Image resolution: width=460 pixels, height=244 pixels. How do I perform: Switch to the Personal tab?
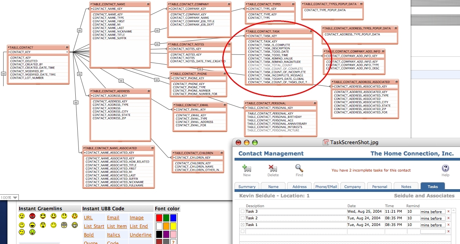pos(379,186)
